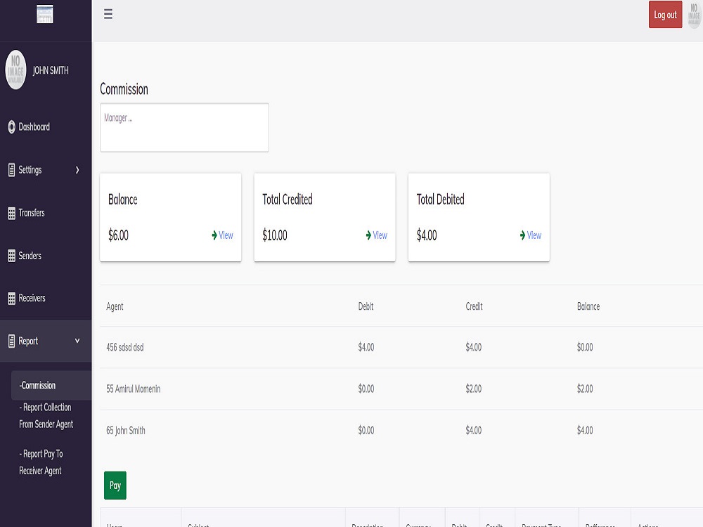Viewport: 703px width, 527px height.
Task: Click the app logo in the sidebar header
Action: point(45,14)
